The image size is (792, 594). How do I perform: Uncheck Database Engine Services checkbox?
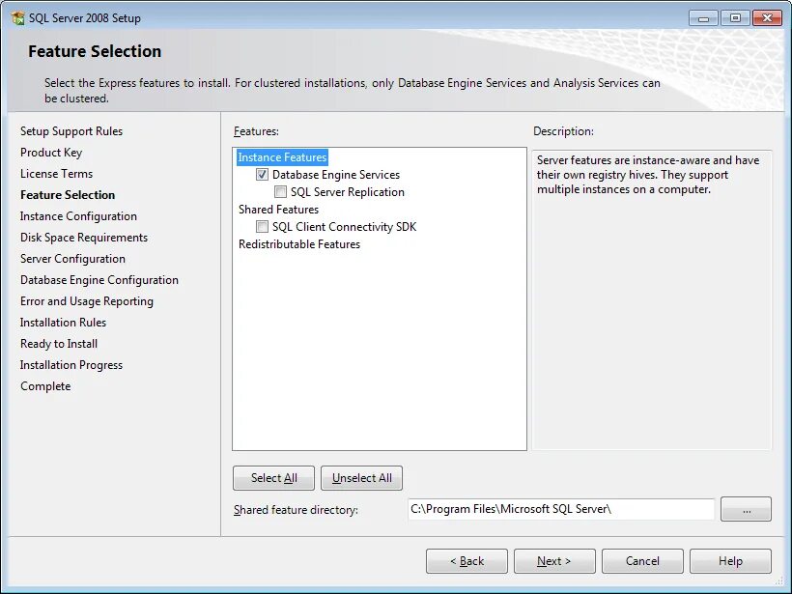click(x=262, y=175)
